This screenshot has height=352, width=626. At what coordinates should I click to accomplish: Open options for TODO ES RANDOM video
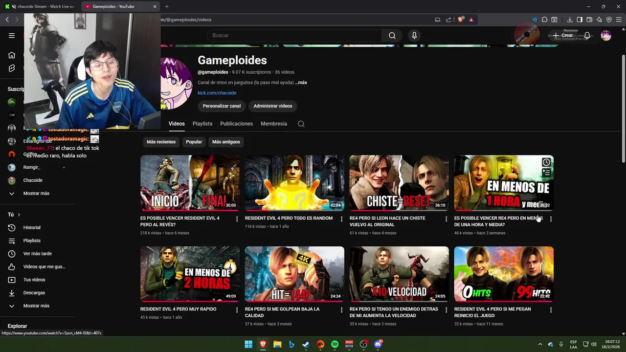pyautogui.click(x=341, y=219)
